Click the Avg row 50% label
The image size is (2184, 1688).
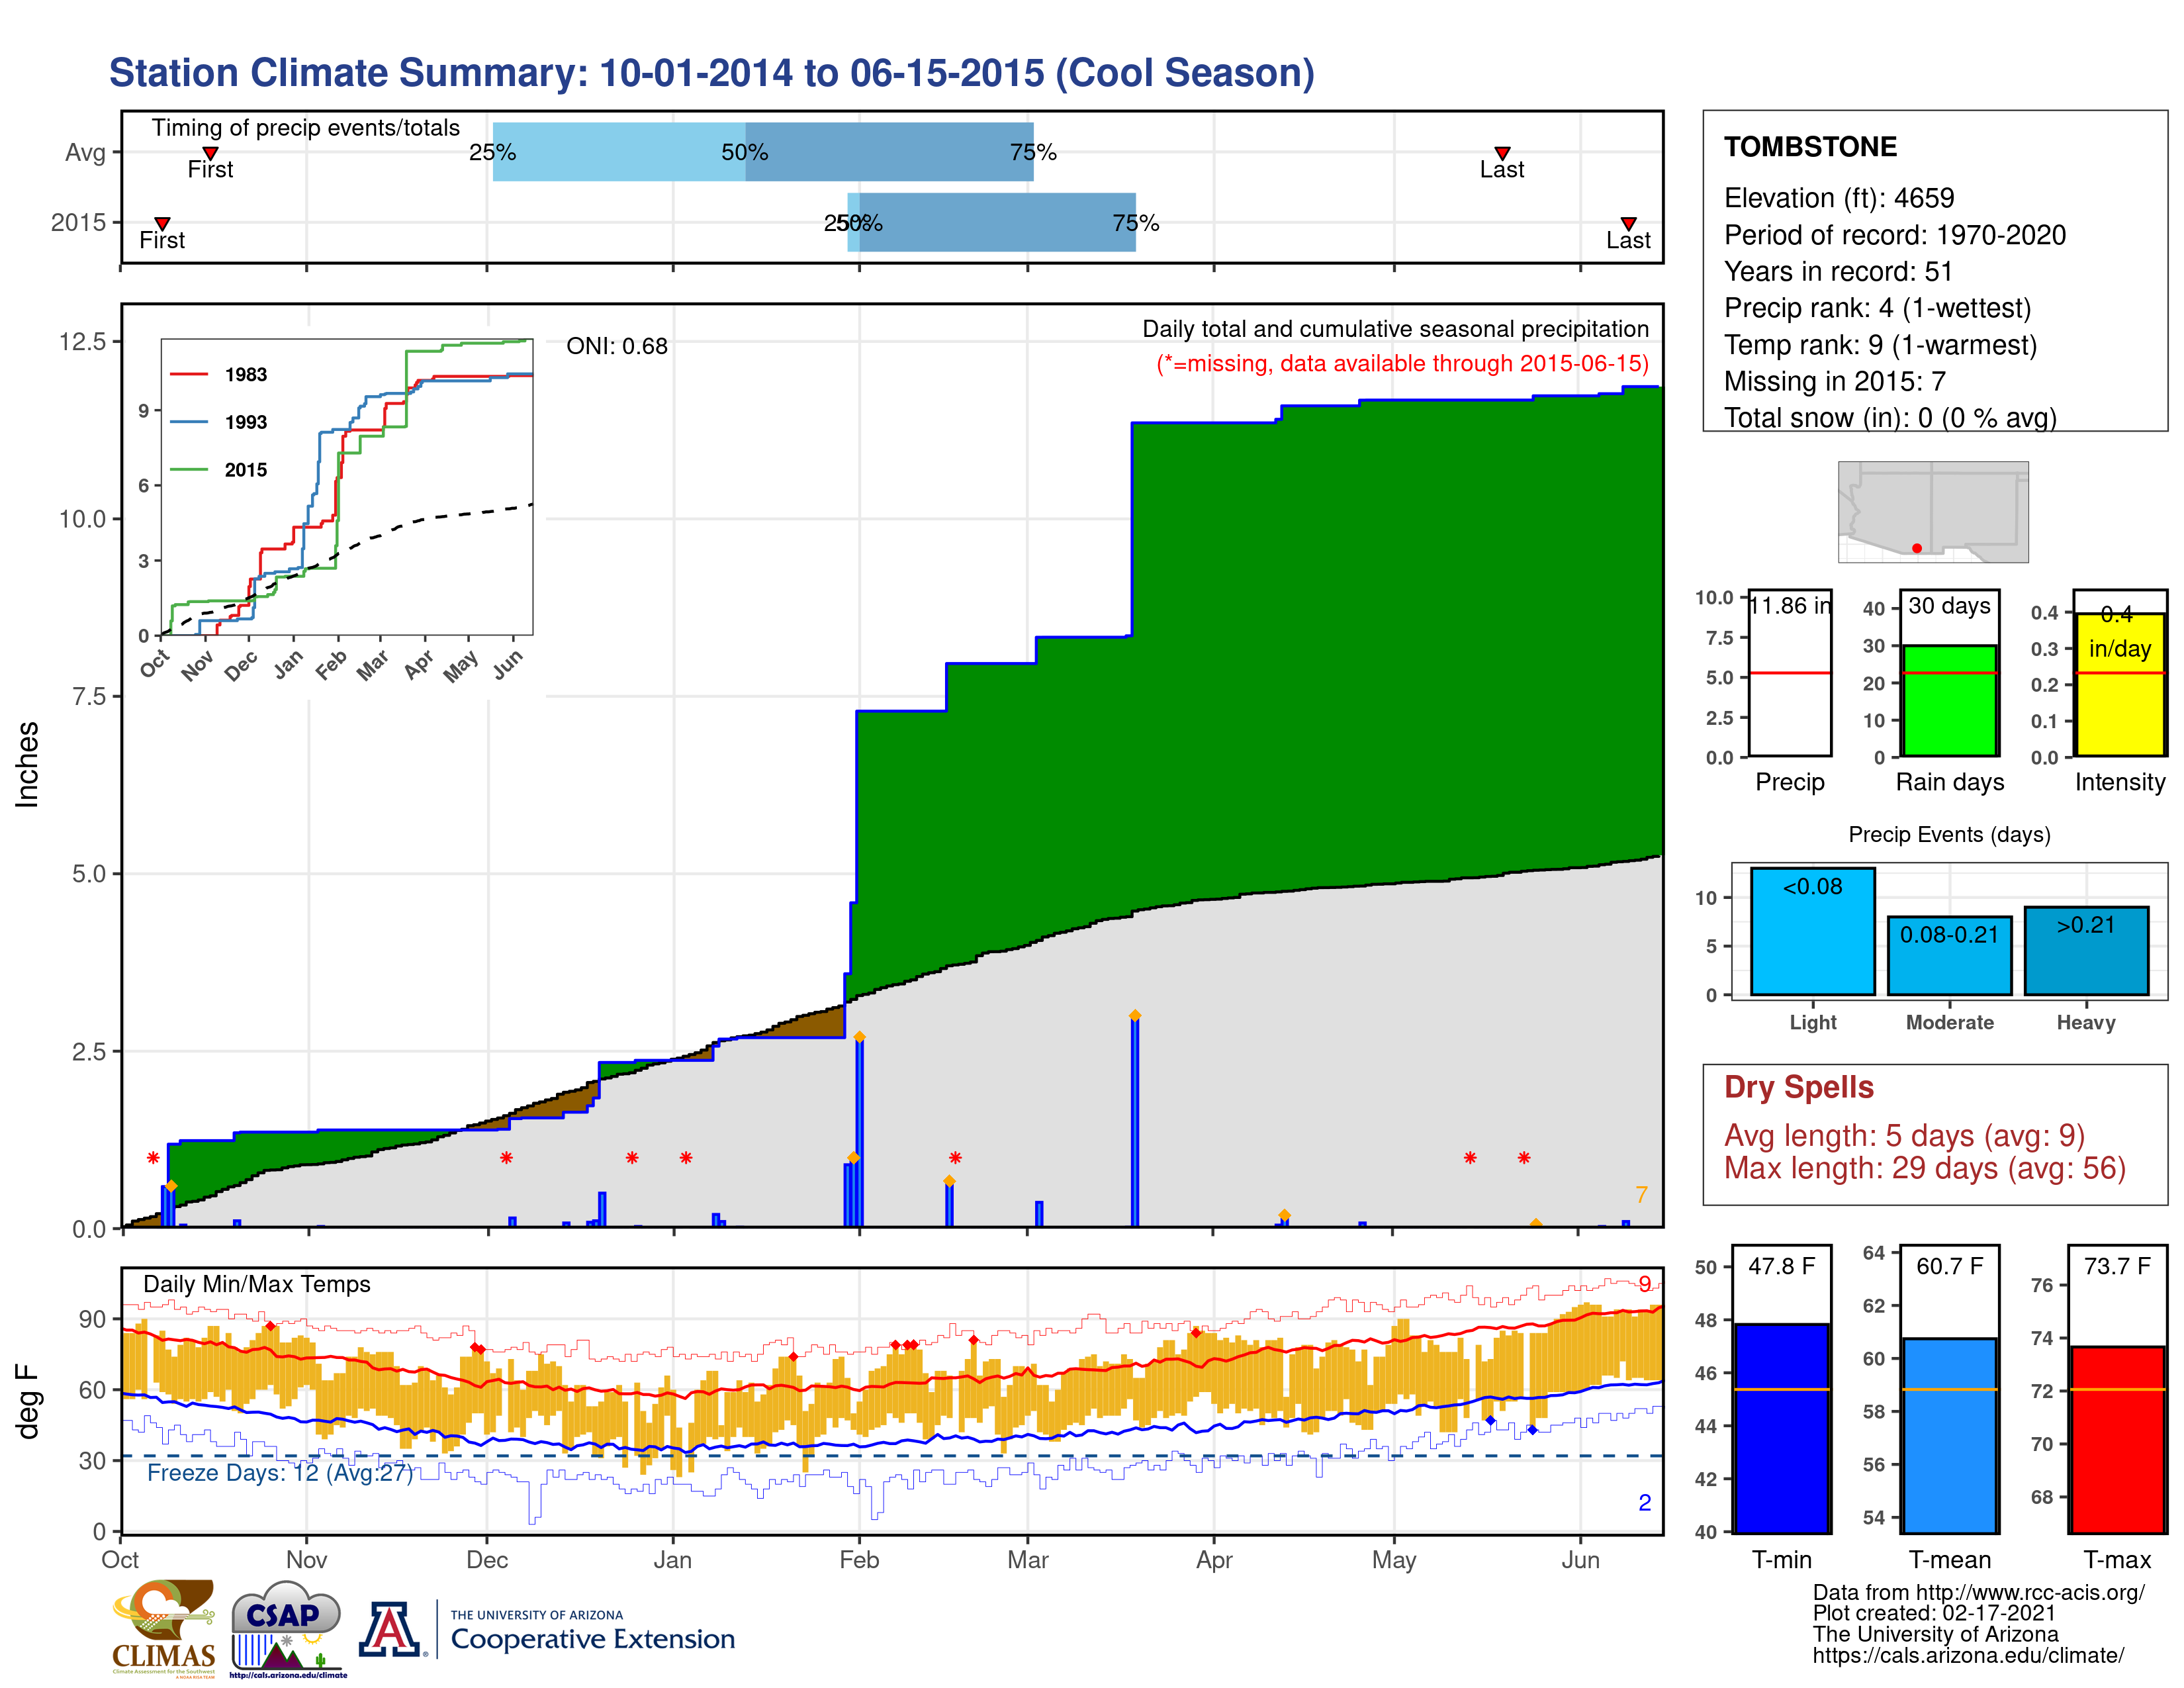(x=744, y=153)
